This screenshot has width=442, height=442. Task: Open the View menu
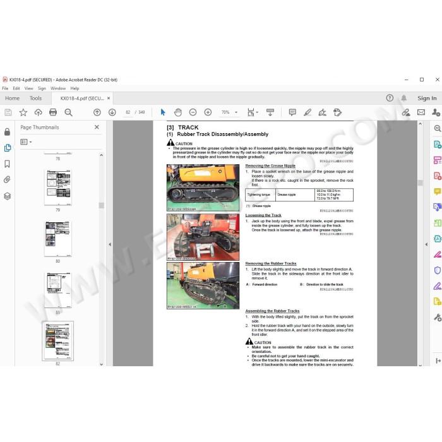point(29,88)
